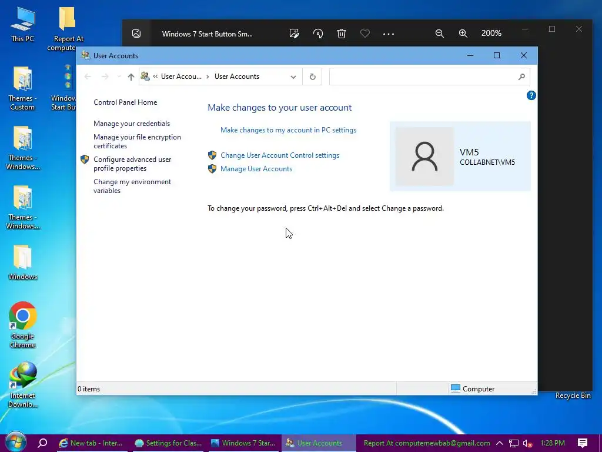Image resolution: width=602 pixels, height=452 pixels.
Task: Open the This PC desktop icon
Action: pos(23,24)
